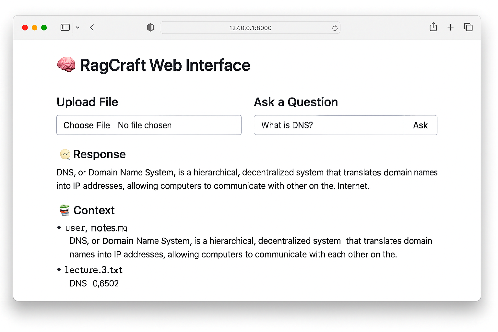The image size is (498, 332).
Task: Click the Response heading text
Action: (x=99, y=155)
